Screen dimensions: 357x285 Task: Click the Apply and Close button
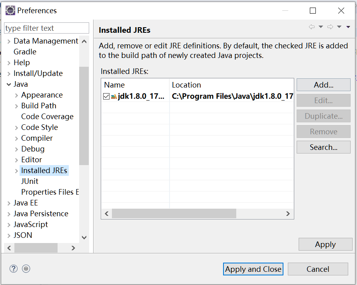click(x=253, y=269)
